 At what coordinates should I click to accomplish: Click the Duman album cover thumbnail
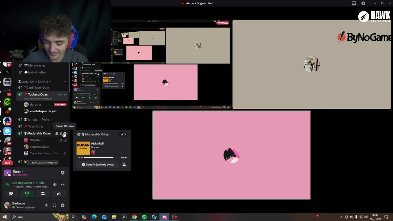[x=83, y=148]
